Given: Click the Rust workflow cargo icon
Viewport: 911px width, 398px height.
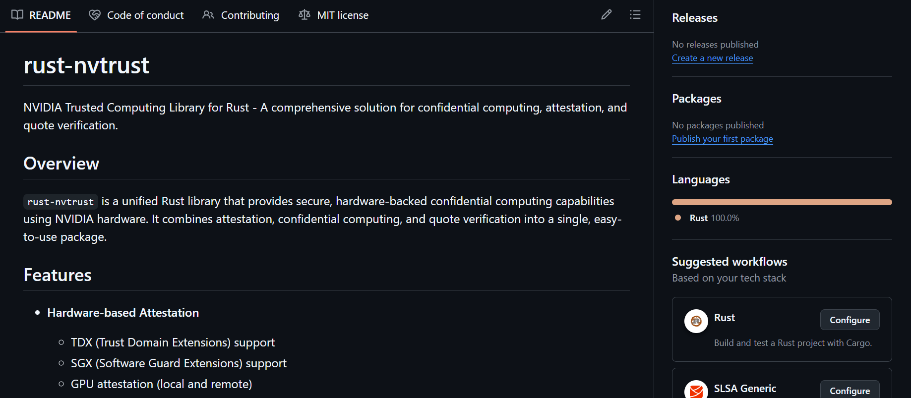Looking at the screenshot, I should click(696, 321).
